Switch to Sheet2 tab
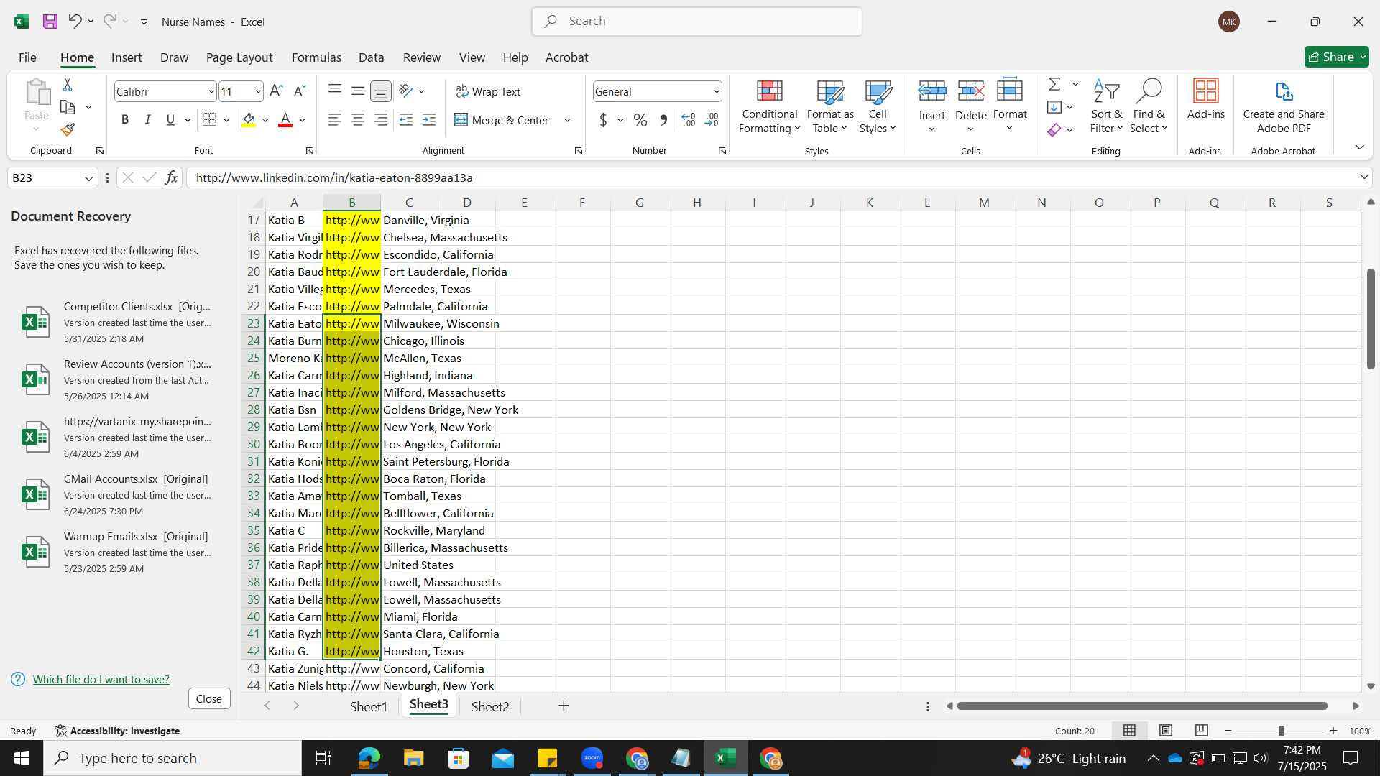This screenshot has height=776, width=1380. (490, 706)
